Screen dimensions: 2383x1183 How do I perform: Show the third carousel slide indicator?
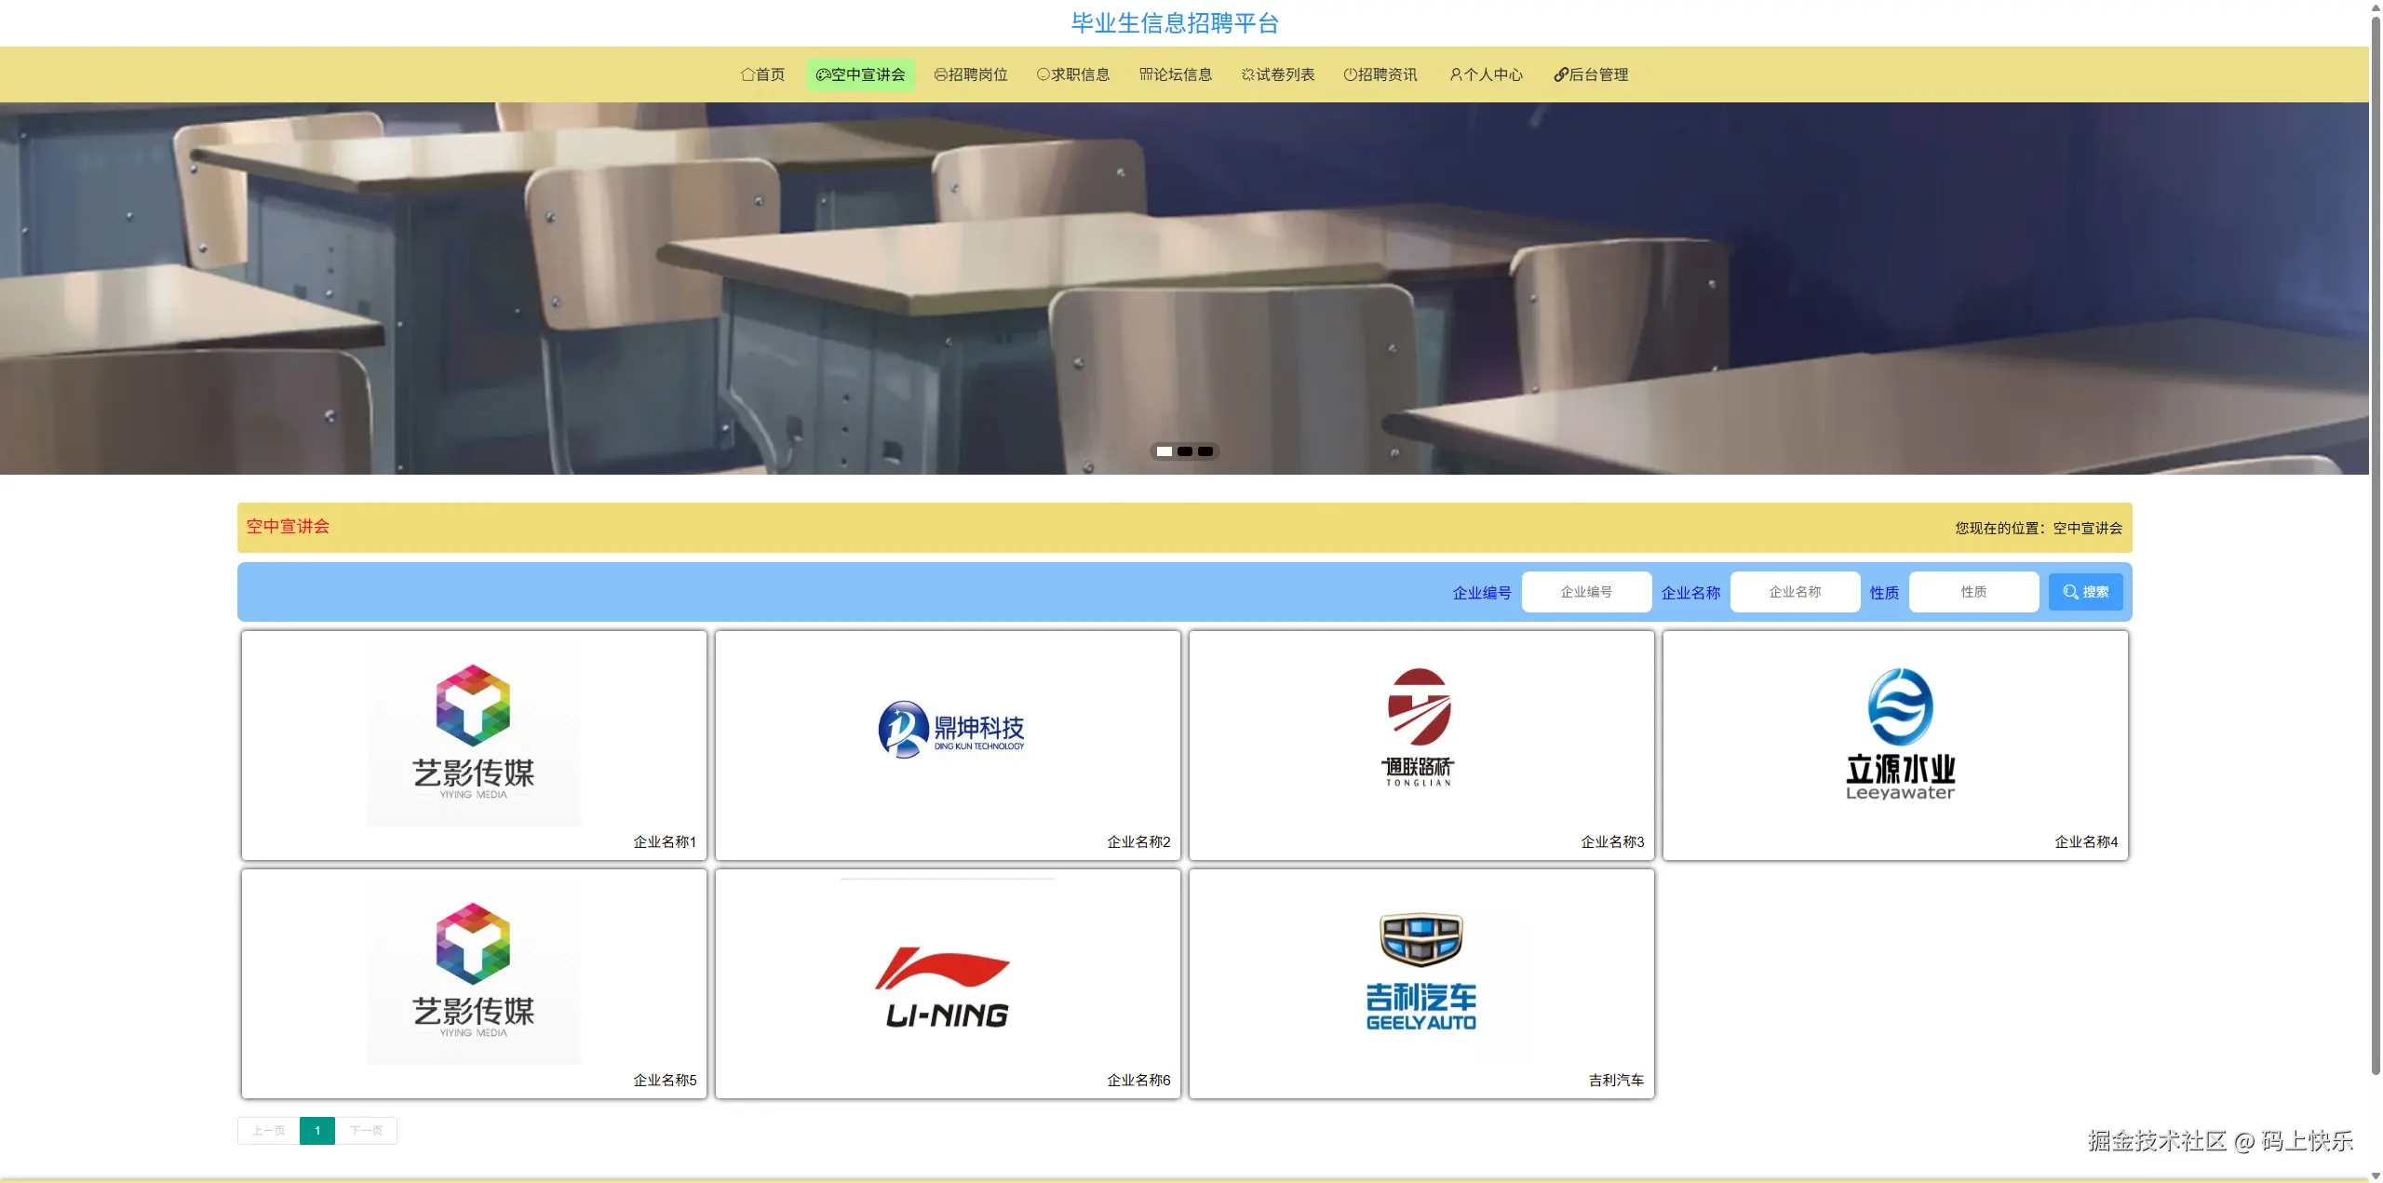[1205, 451]
